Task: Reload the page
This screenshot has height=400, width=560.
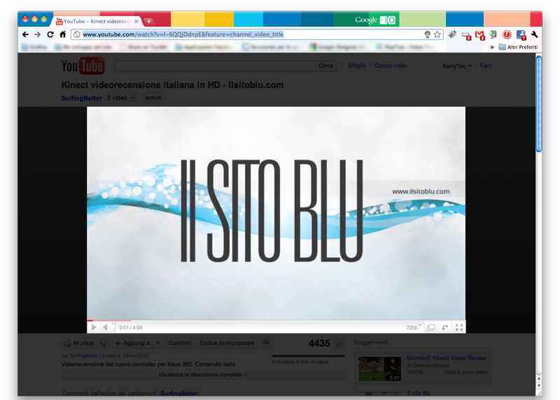Action: click(50, 34)
